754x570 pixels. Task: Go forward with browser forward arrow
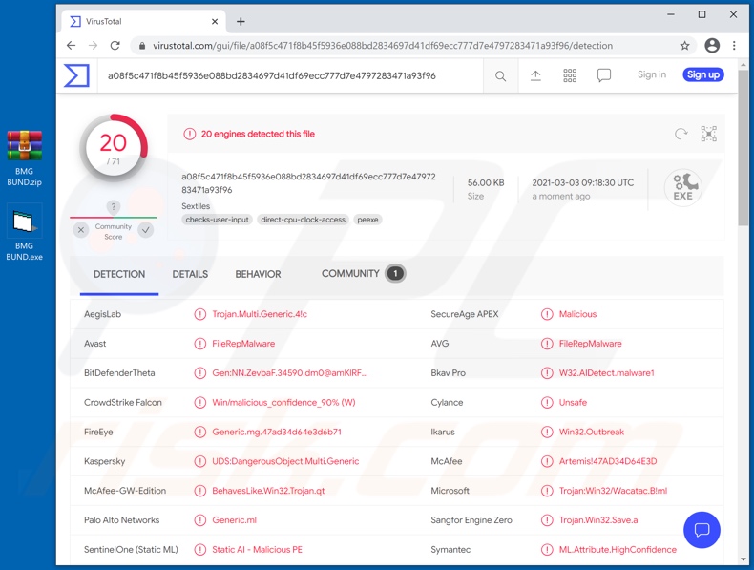93,46
